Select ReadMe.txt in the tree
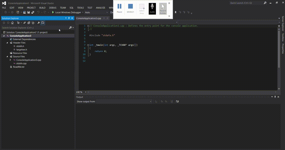The height and width of the screenshot is (150, 285). tap(18, 67)
